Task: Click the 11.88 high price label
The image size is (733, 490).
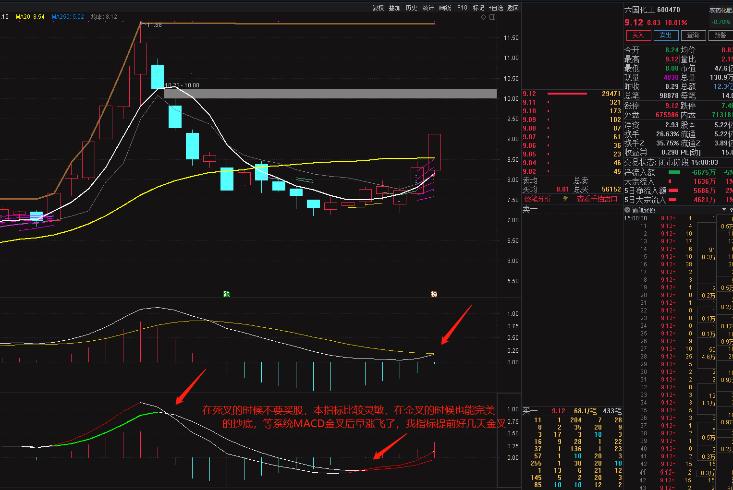Action: click(154, 25)
